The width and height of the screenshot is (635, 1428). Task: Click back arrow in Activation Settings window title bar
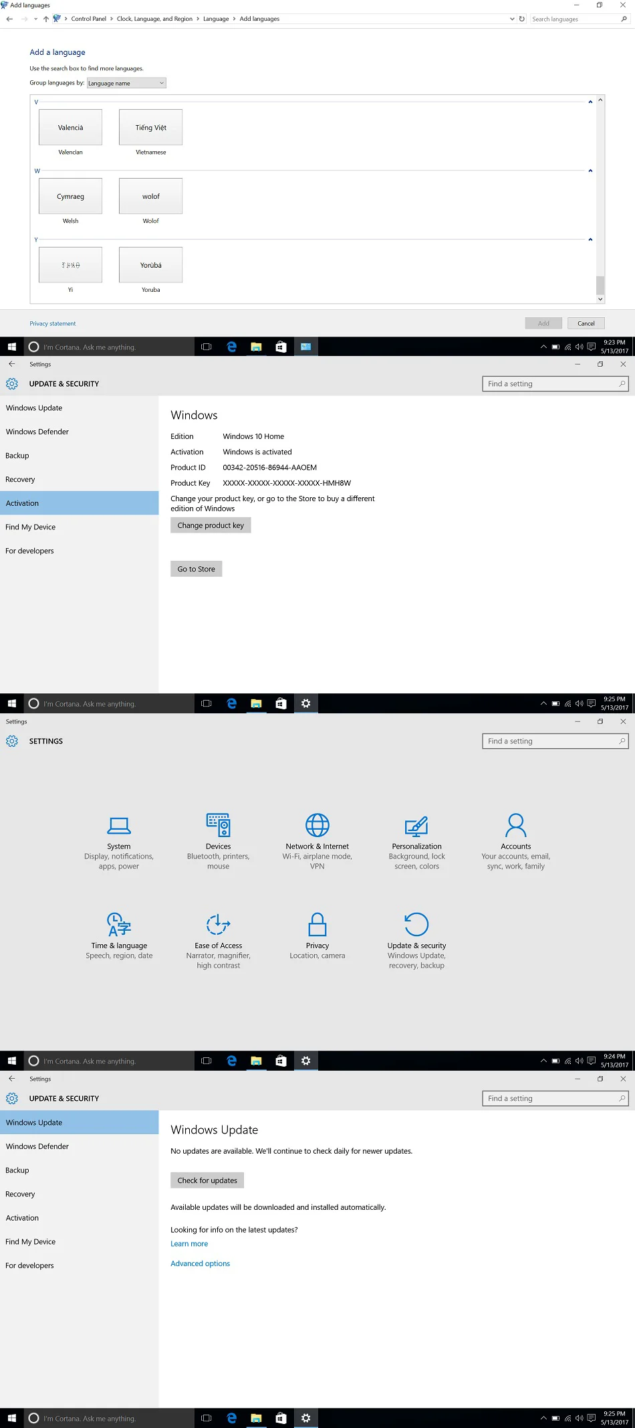pyautogui.click(x=12, y=364)
